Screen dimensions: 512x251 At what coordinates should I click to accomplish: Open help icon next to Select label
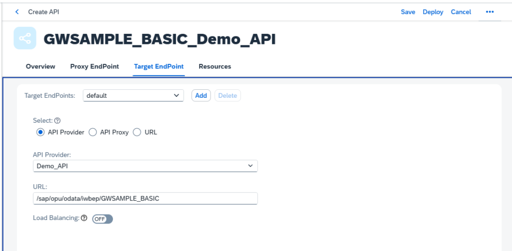click(x=57, y=121)
